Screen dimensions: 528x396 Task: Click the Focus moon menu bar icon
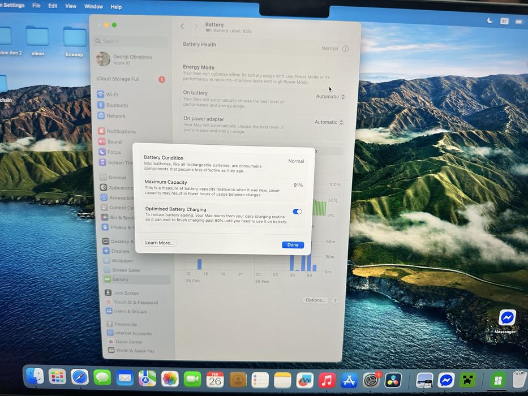click(490, 20)
